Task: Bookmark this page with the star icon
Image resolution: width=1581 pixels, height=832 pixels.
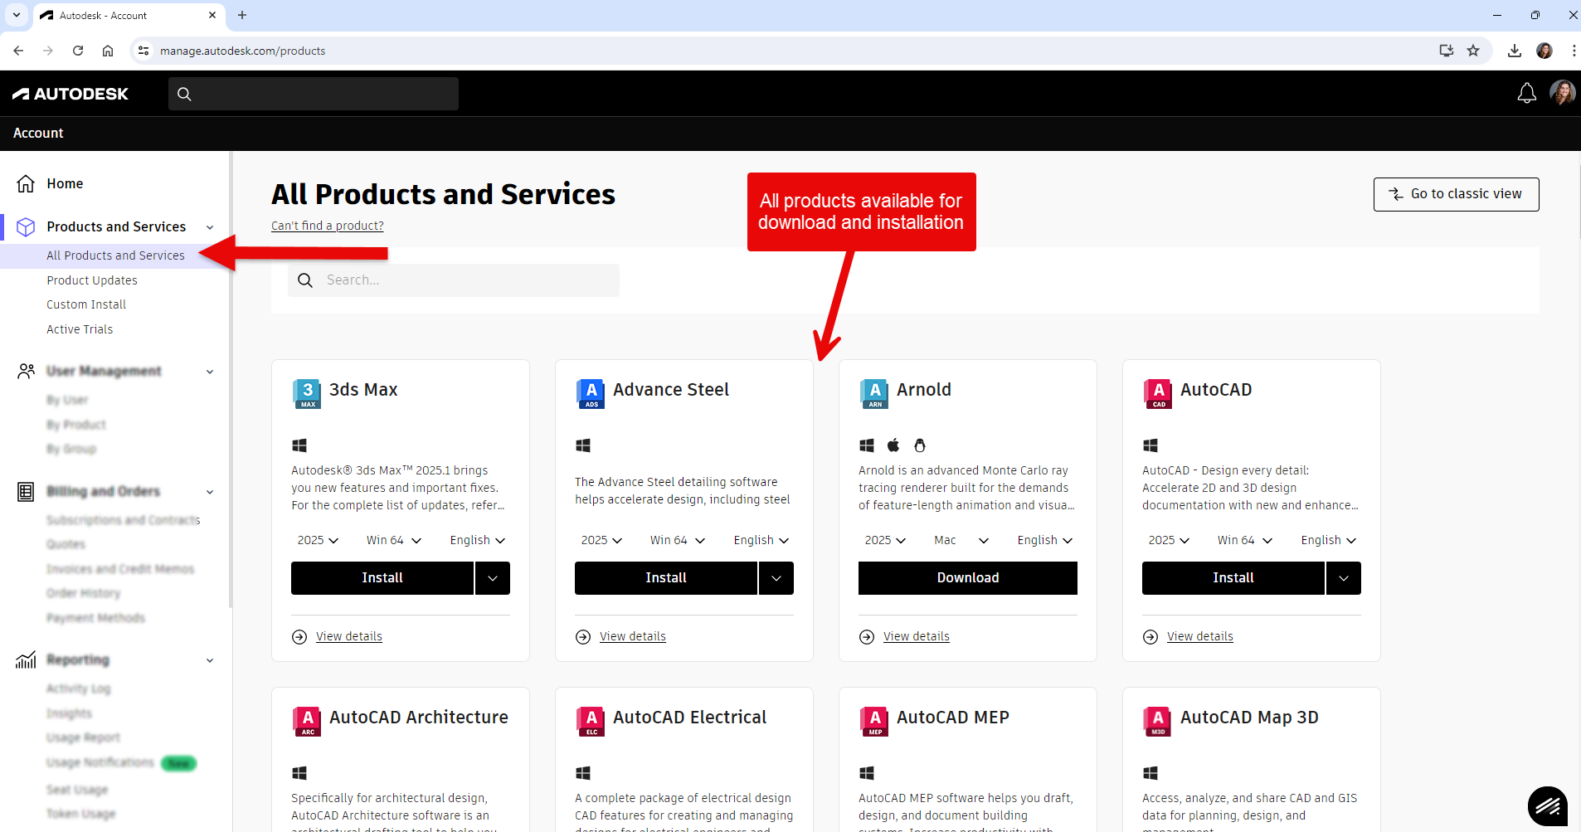Action: 1473,51
